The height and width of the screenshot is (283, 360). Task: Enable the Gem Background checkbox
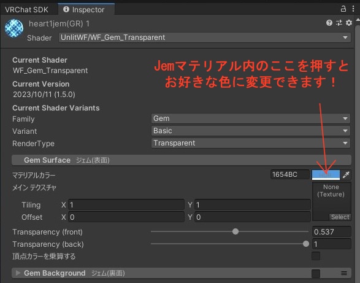(x=316, y=273)
